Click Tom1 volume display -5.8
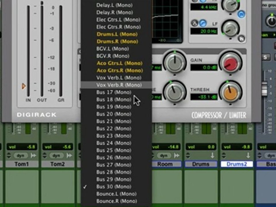This screenshot has height=207, width=276. [x=22, y=147]
